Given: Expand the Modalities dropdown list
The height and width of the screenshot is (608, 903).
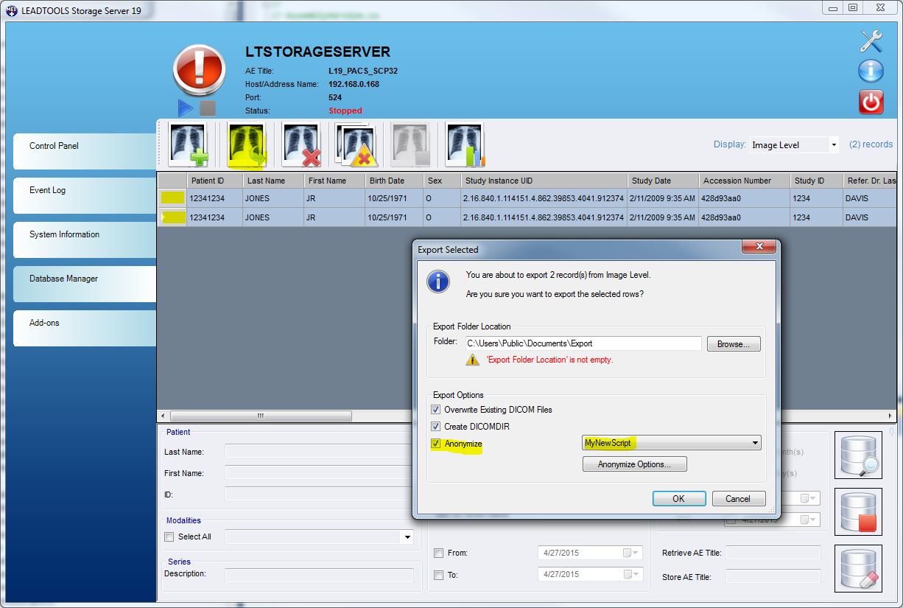Looking at the screenshot, I should (407, 537).
